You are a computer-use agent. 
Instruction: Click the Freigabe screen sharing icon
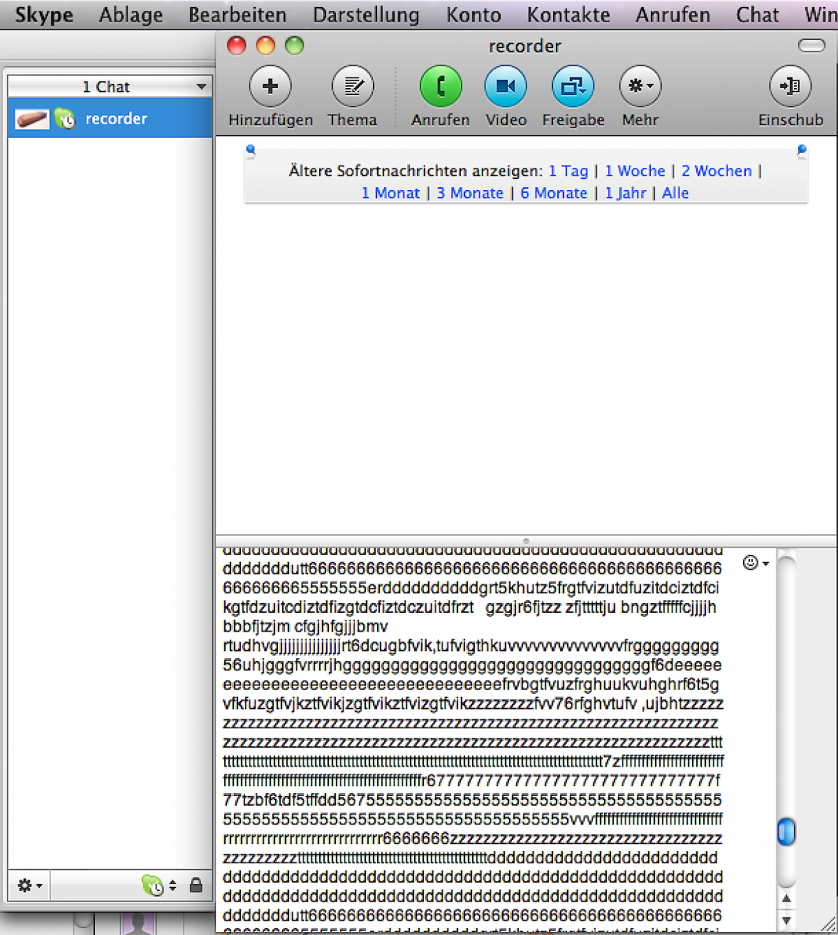tap(573, 87)
